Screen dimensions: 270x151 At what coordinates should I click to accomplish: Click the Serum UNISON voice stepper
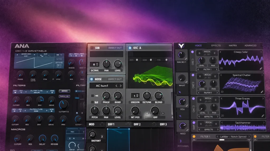pyautogui.click(x=135, y=96)
